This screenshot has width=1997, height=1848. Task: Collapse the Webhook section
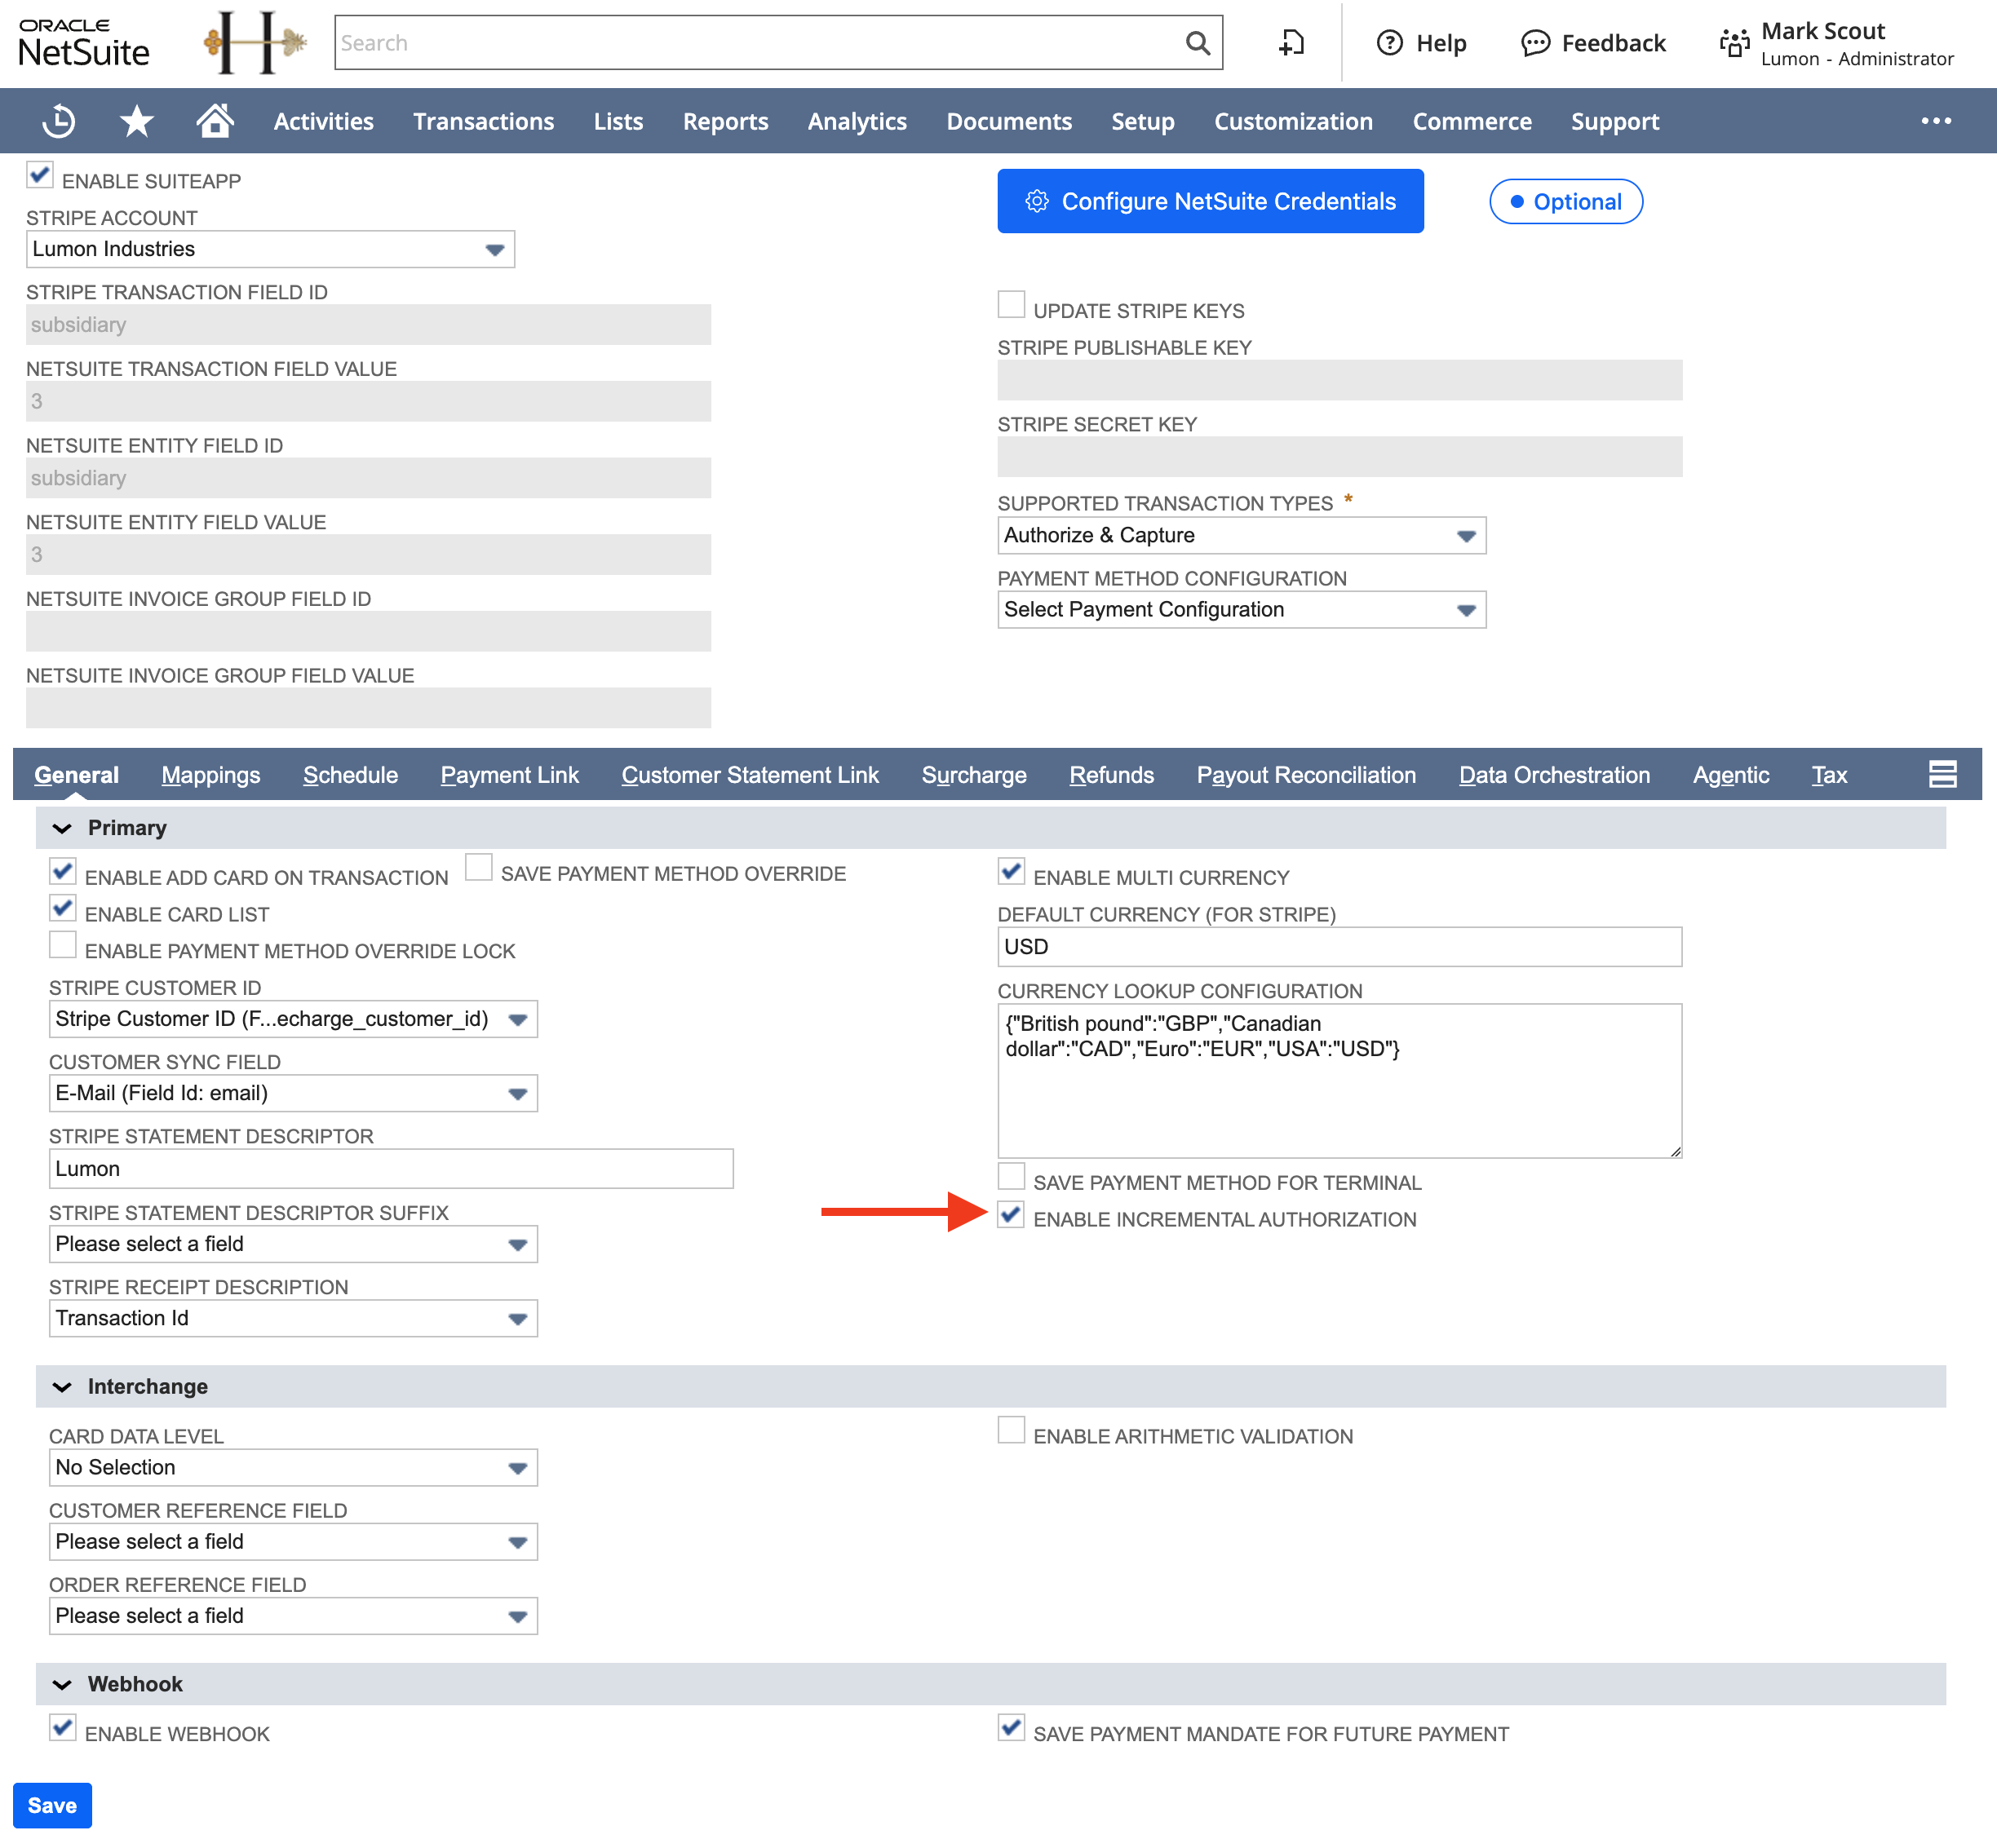[x=62, y=1685]
